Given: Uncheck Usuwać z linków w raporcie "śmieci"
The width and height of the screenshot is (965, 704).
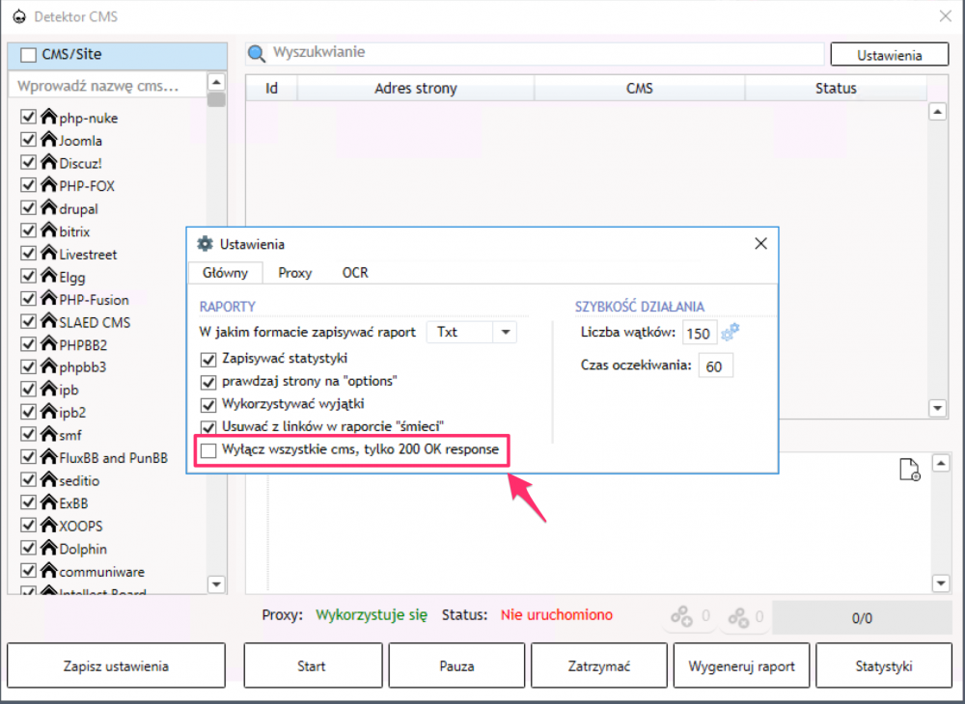Looking at the screenshot, I should [208, 426].
